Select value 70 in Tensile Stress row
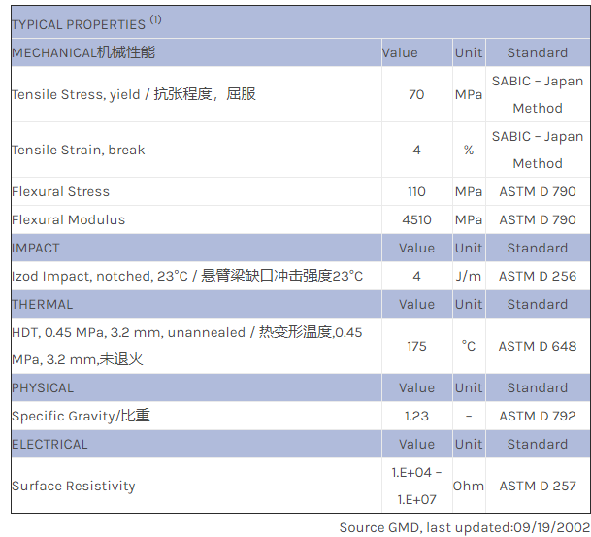 [x=416, y=94]
